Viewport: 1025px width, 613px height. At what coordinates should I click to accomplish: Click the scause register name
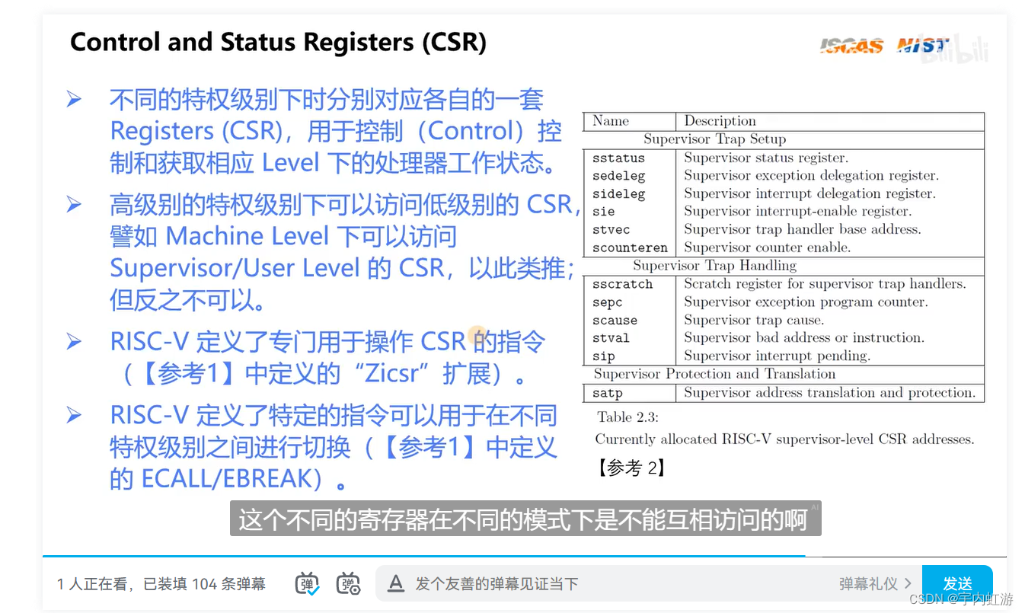tap(615, 321)
